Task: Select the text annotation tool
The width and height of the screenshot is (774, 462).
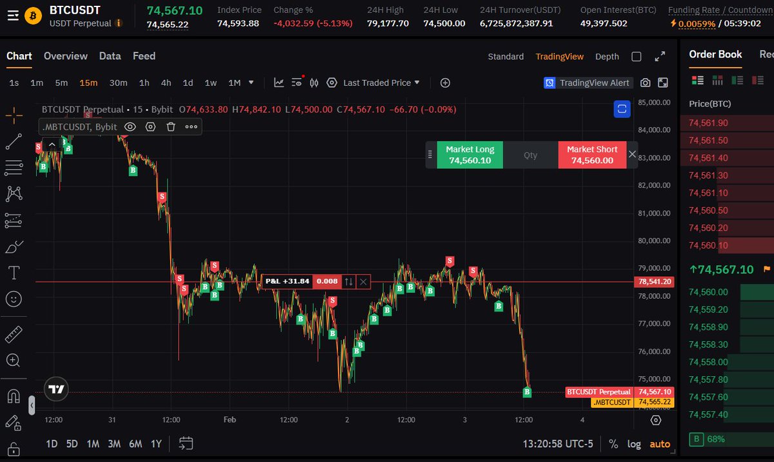Action: pos(14,273)
